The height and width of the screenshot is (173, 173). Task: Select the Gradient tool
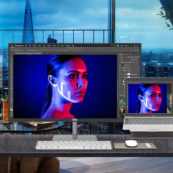tap(12, 84)
